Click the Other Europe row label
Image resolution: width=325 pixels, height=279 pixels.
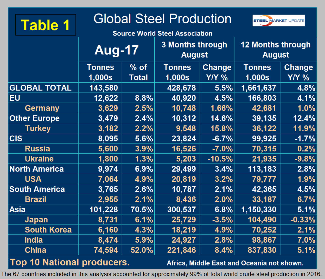34,118
